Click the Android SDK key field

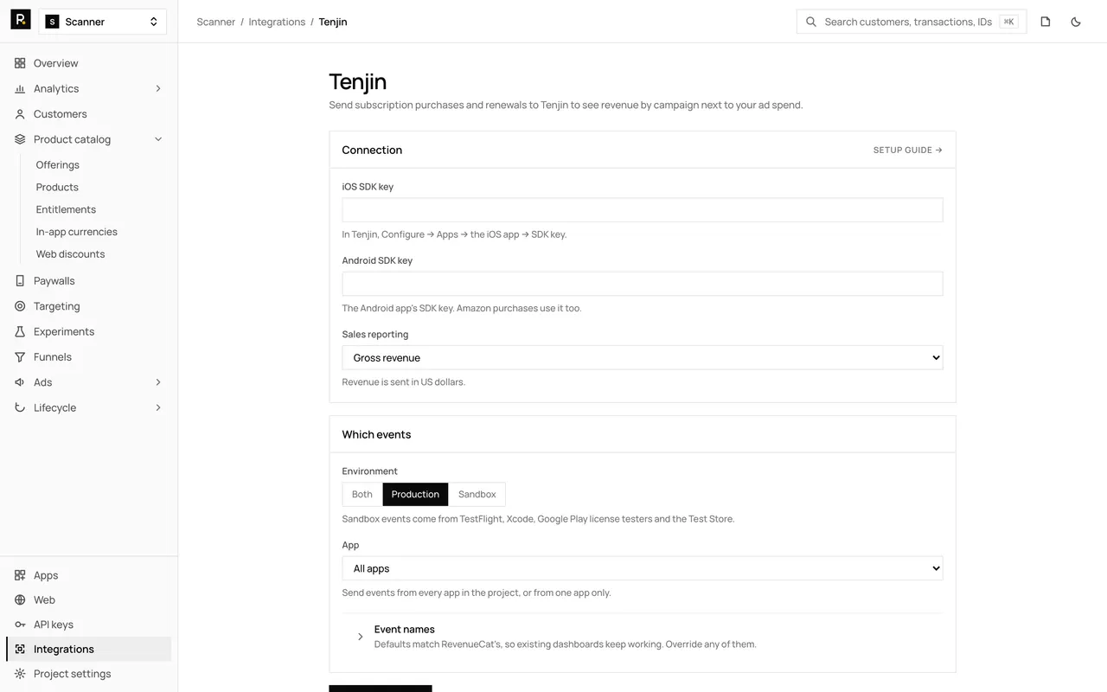pos(643,284)
